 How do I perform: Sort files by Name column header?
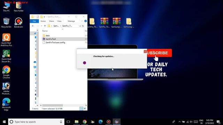45,31
